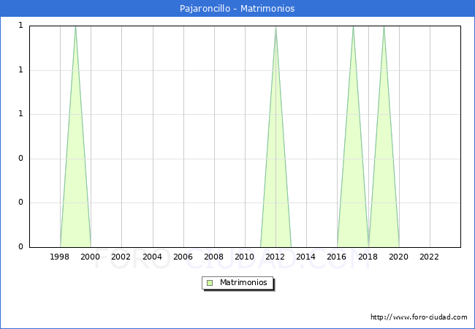Click the 2002 x-axis year label
Viewport: 475px width, 329px height.
(121, 257)
